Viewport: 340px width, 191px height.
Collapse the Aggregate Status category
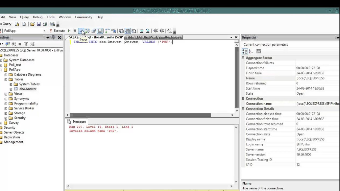tap(243, 58)
